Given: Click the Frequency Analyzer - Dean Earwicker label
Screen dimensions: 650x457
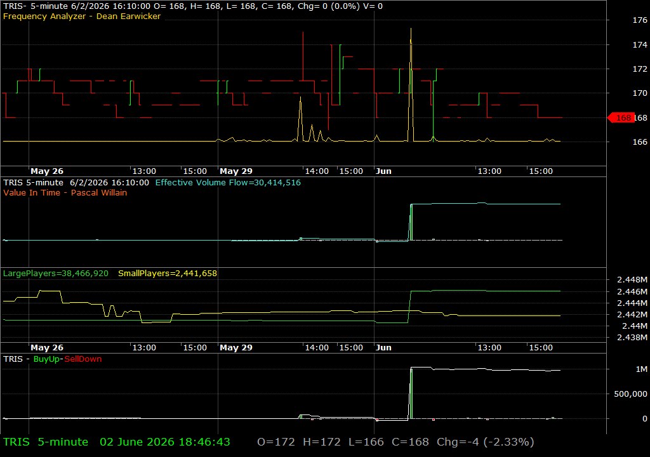Looking at the screenshot, I should point(82,17).
